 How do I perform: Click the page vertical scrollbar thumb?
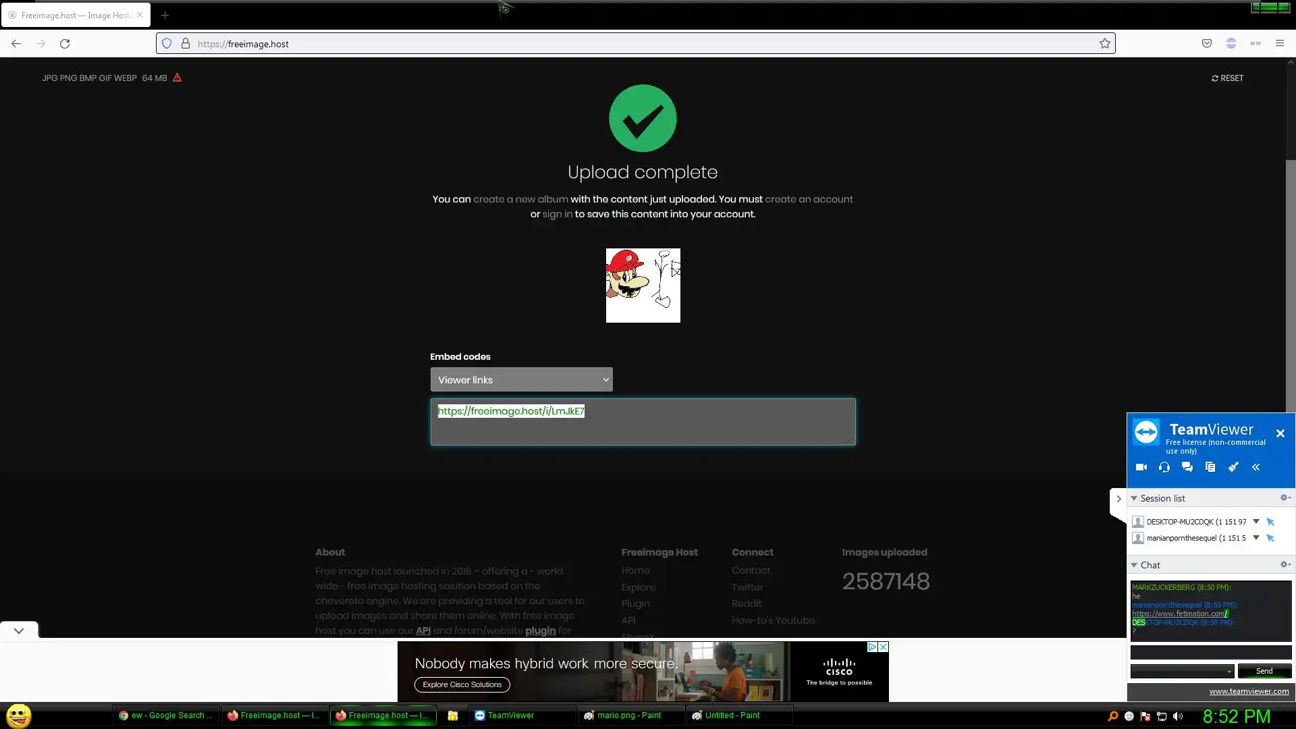(x=1291, y=283)
